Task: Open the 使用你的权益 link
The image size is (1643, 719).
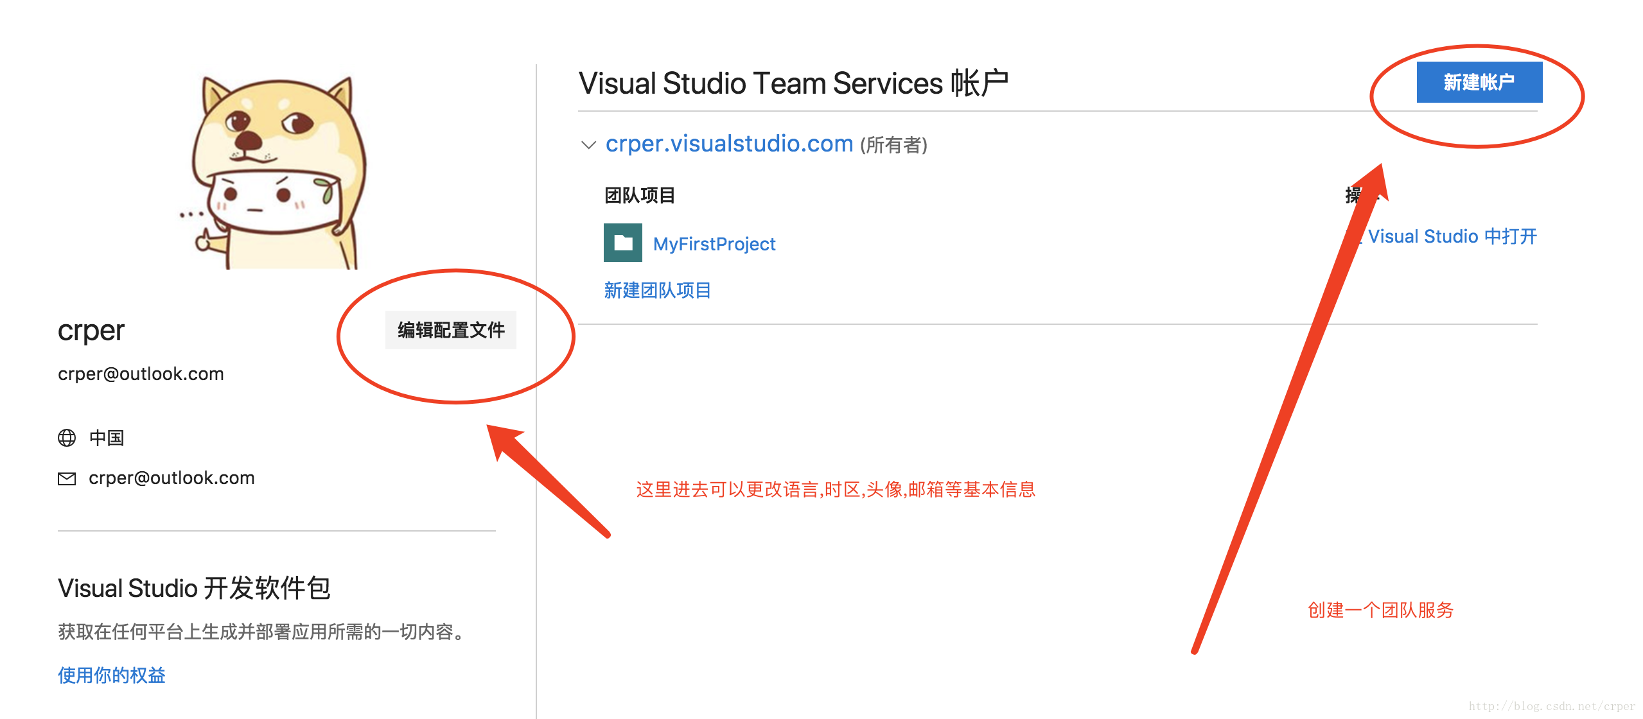Action: coord(112,675)
